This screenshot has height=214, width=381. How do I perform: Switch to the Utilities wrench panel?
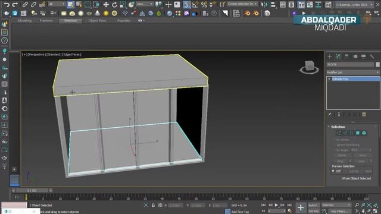pos(372,56)
